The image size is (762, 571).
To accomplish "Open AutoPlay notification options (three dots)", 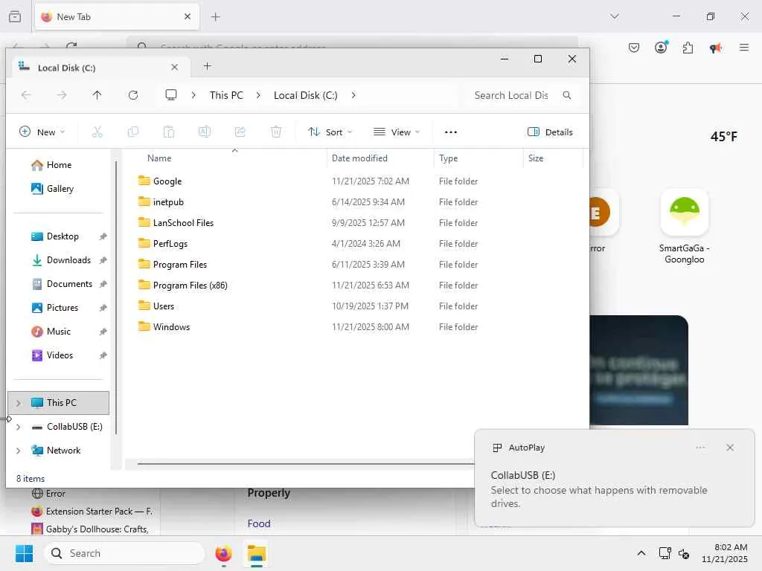I will pos(700,448).
